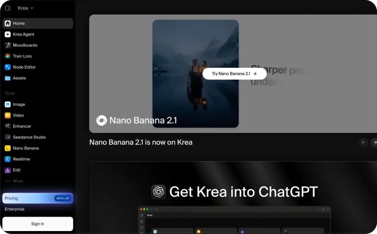Click the Edit tool purple icon
The image size is (377, 234).
pos(8,170)
